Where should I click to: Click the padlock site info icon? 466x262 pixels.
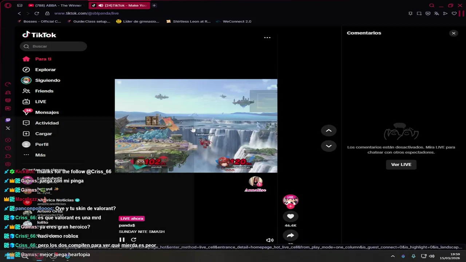click(47, 13)
